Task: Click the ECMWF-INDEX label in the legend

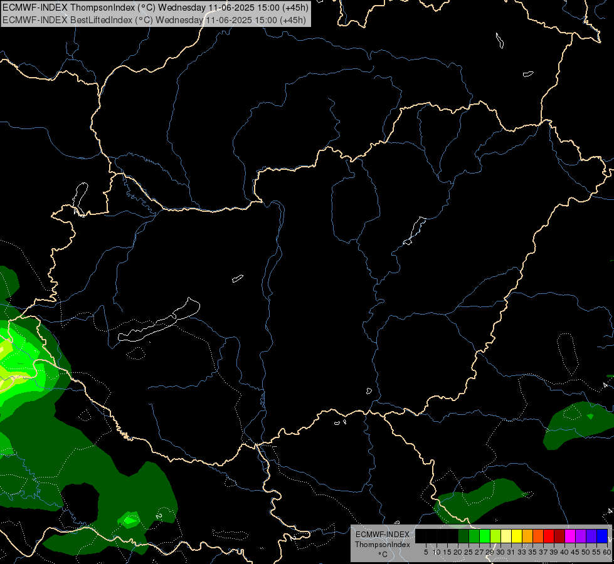Action: click(382, 535)
